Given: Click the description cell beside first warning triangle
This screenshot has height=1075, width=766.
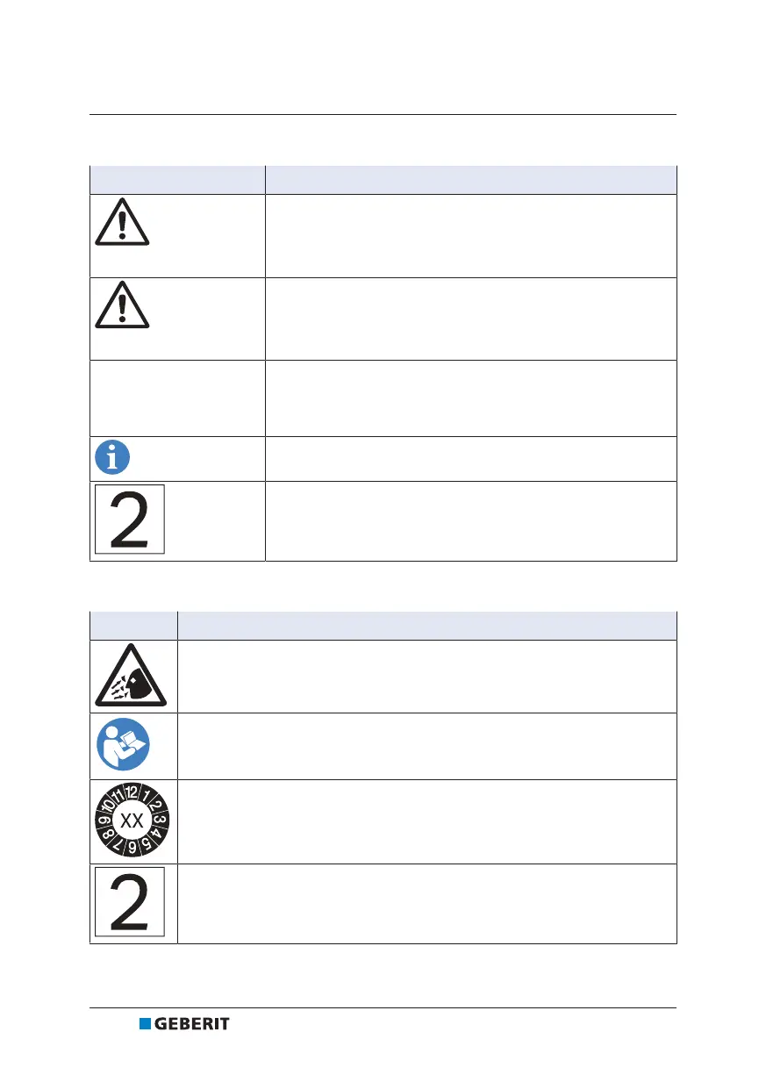Looking at the screenshot, I should point(470,235).
